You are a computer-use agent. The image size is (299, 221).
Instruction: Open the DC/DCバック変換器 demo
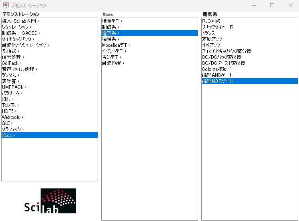click(x=250, y=57)
